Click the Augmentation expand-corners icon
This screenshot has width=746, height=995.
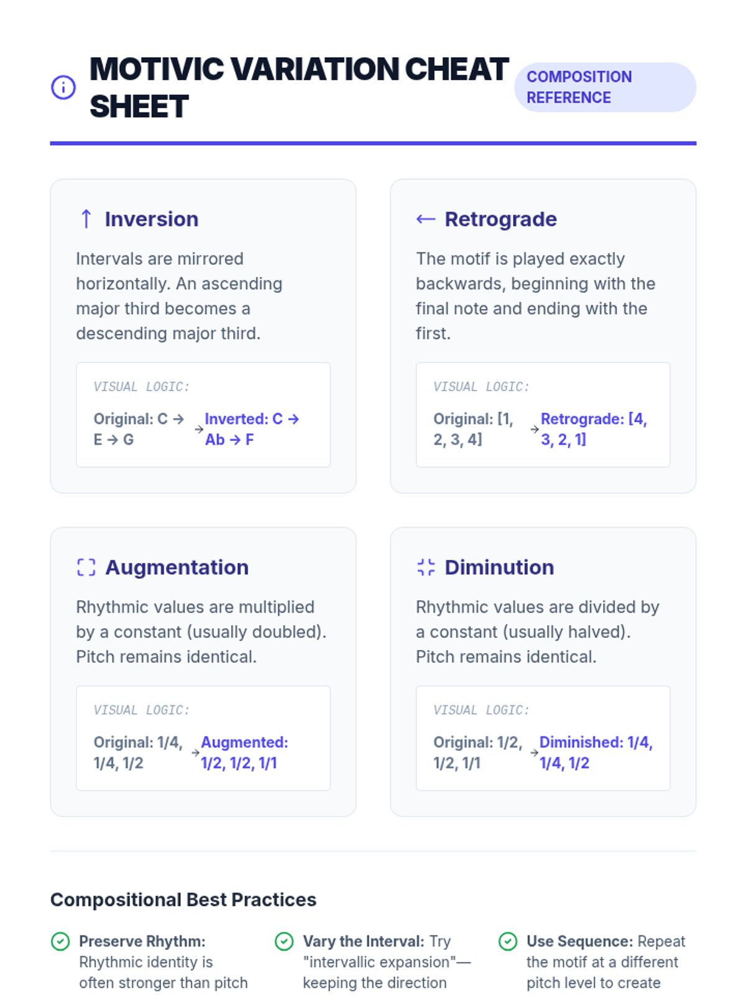86,567
